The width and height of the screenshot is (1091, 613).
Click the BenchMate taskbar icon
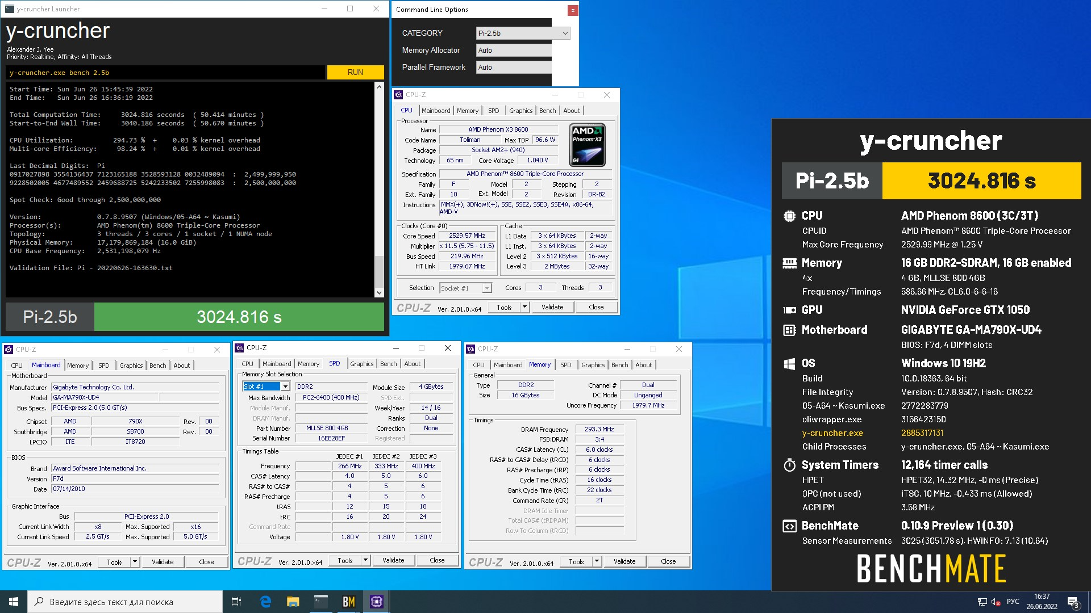coord(348,602)
